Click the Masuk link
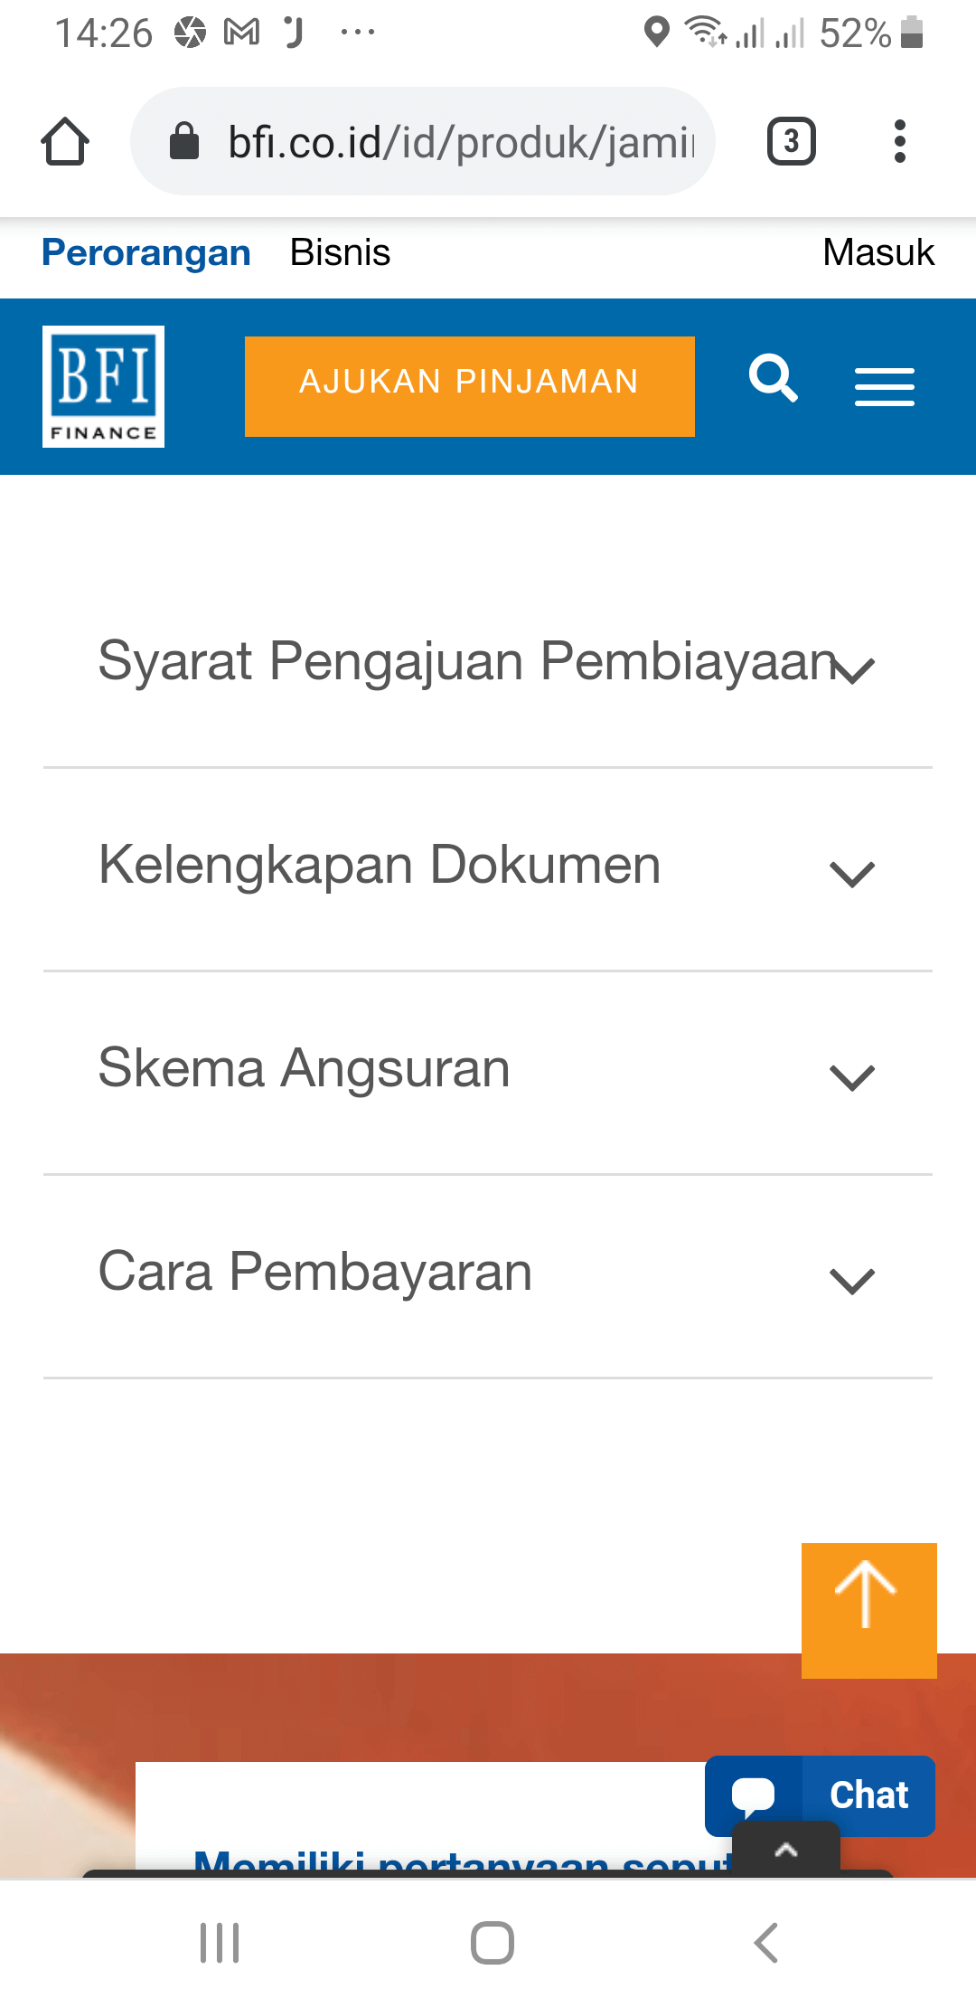Image resolution: width=976 pixels, height=2008 pixels. tap(877, 252)
